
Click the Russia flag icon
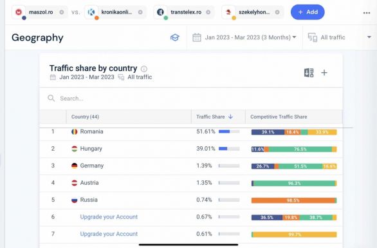(x=75, y=200)
